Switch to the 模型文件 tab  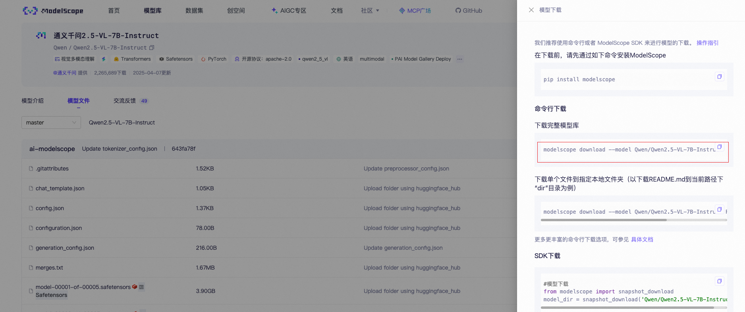point(79,101)
